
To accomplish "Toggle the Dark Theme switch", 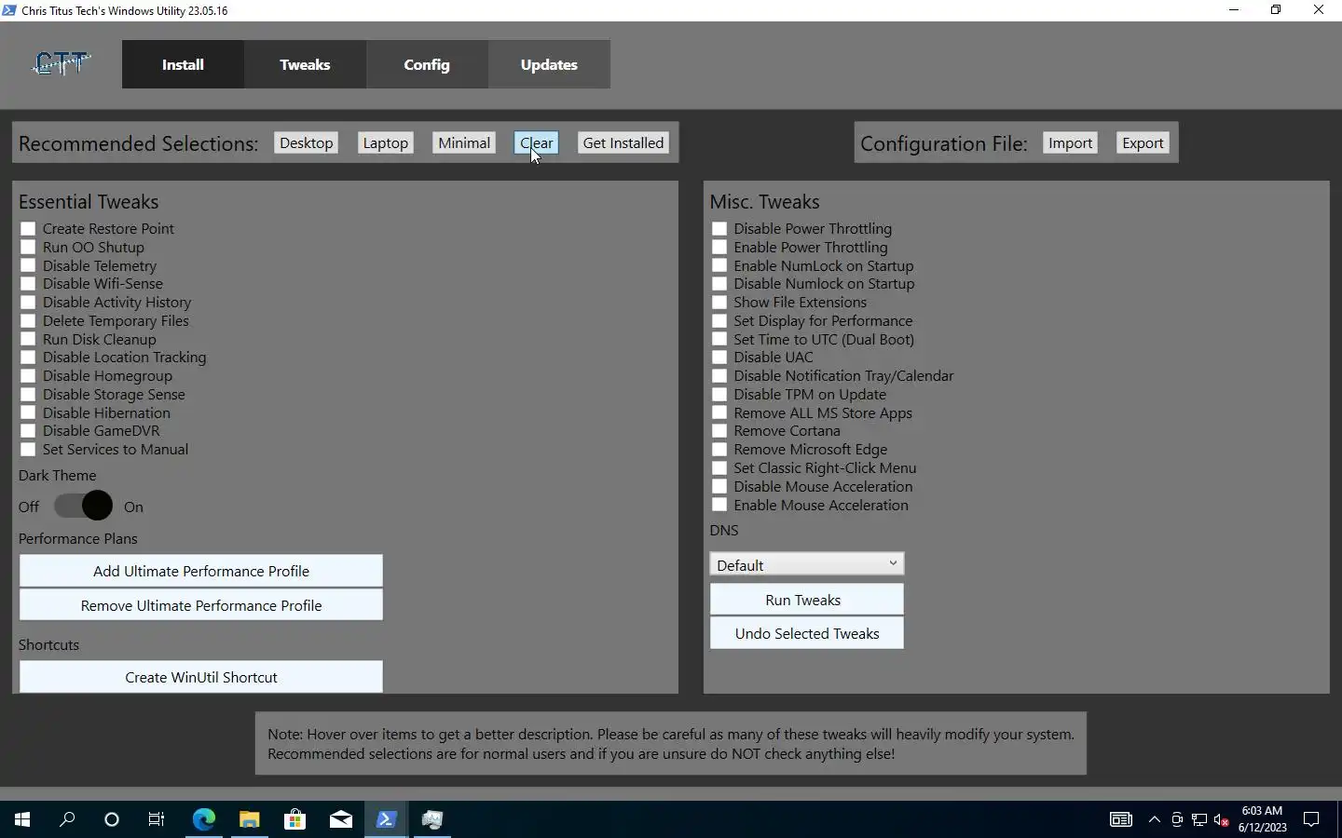I will (x=83, y=506).
